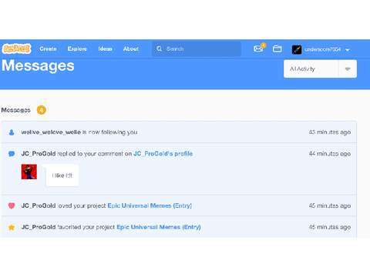Click the All Activity dropdown arrow
The image size is (370, 277).
pos(348,69)
